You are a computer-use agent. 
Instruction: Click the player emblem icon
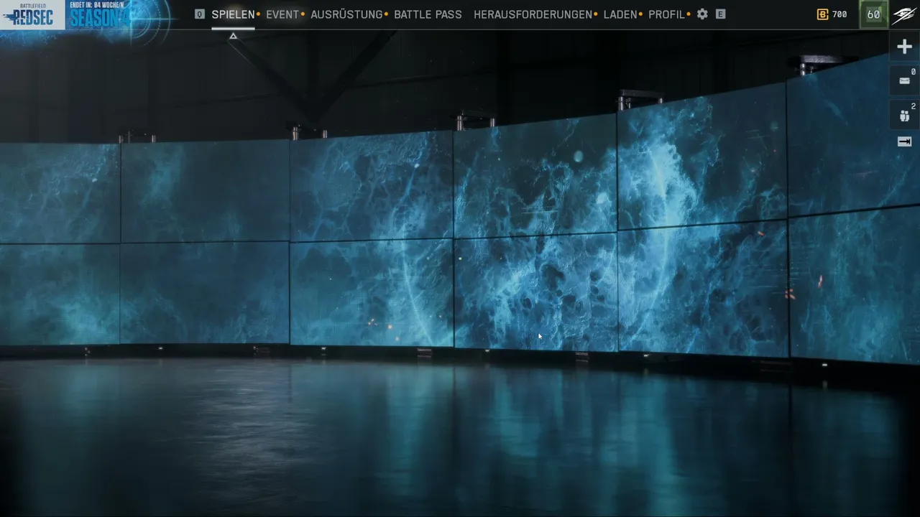904,15
